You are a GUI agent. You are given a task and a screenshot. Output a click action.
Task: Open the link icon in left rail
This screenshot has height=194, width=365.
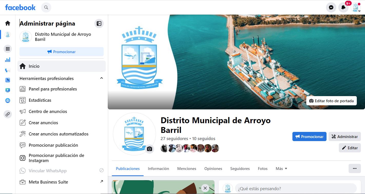click(x=8, y=114)
